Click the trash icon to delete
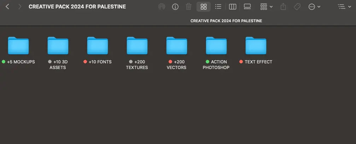The height and width of the screenshot is (144, 356). click(x=189, y=7)
